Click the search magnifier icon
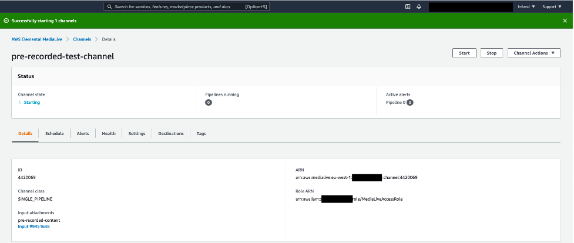Viewport: 574px width, 243px height. tap(109, 6)
